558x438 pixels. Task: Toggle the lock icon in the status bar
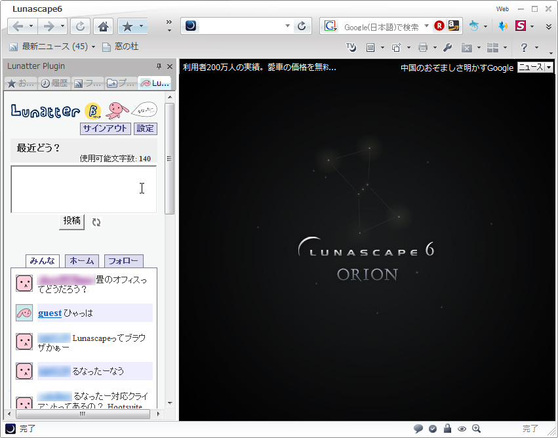coord(447,428)
